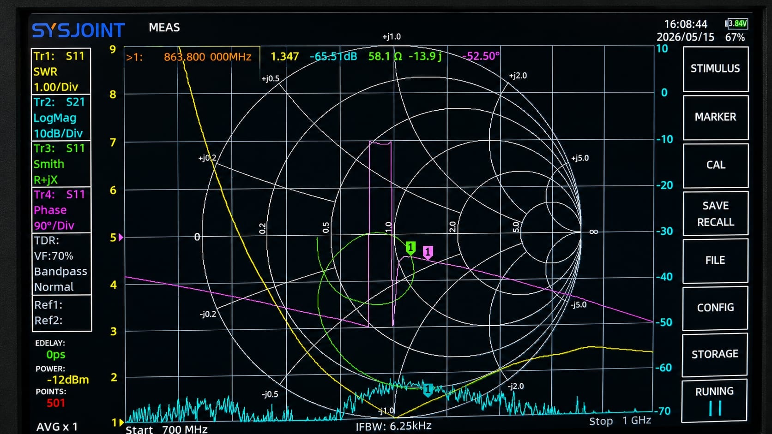Screen dimensions: 772x434
Task: Select green marker 1 on Smith trace
Action: click(410, 248)
